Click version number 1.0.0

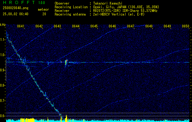42,3
